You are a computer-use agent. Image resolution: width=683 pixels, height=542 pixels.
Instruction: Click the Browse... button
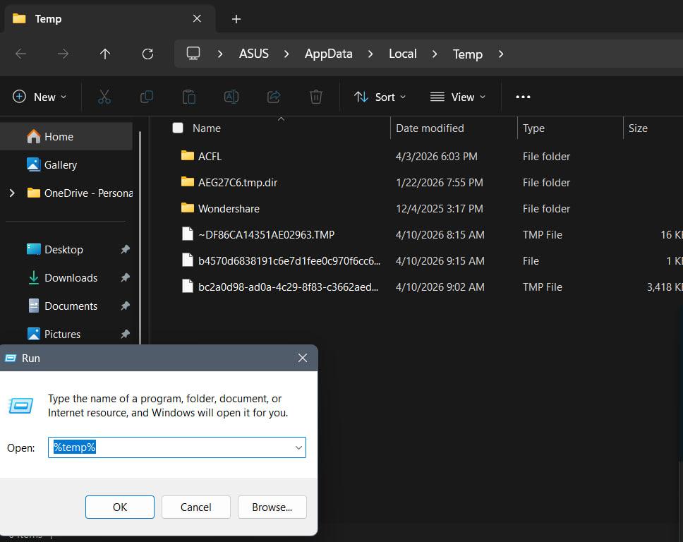point(272,507)
